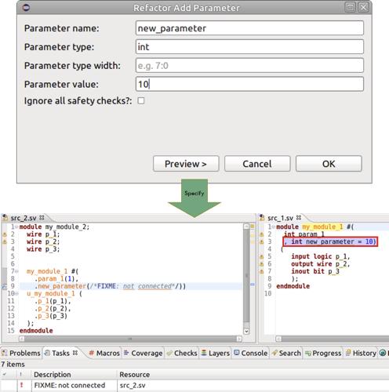This screenshot has width=389, height=392.
Task: Close the src_2.sv editor tab
Action: [x=42, y=217]
